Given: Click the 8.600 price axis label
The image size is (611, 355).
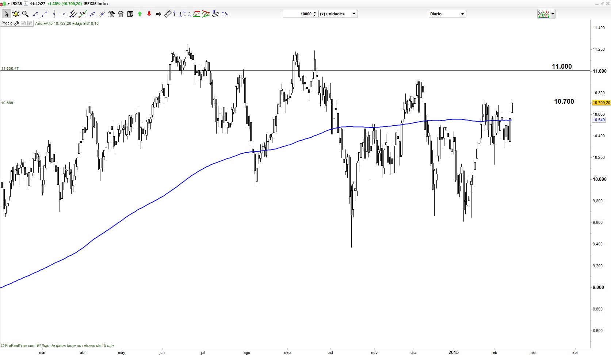Looking at the screenshot, I should (597, 331).
